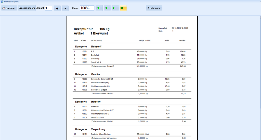261x140 pixels.
Task: Click Kuttertop ohne Zucker (HST) row
Action: point(130,110)
